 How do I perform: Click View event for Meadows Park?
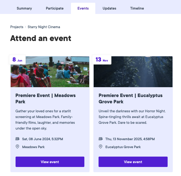(x=50, y=162)
